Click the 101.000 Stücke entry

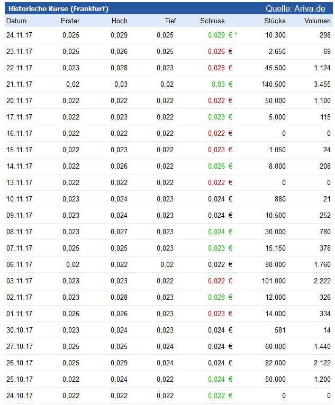274,281
